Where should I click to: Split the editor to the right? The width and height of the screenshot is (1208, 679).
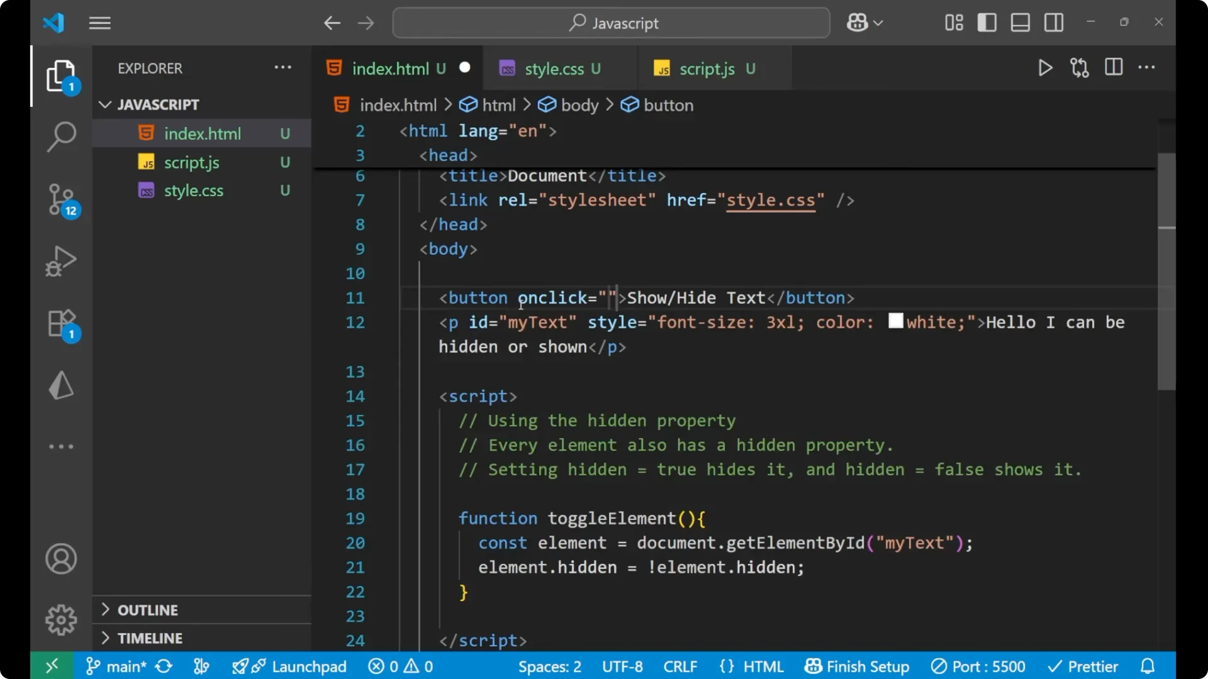1114,67
